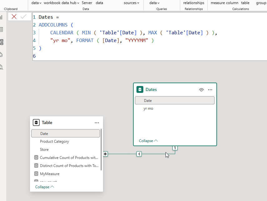Image resolution: width=267 pixels, height=201 pixels.
Task: Click the Table card database icon
Action: (36, 122)
